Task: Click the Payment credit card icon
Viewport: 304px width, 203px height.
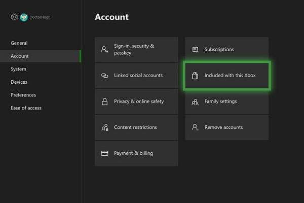Action: point(105,153)
